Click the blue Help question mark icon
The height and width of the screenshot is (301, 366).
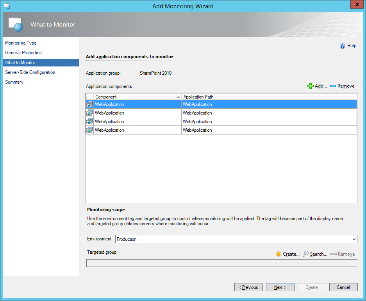343,46
